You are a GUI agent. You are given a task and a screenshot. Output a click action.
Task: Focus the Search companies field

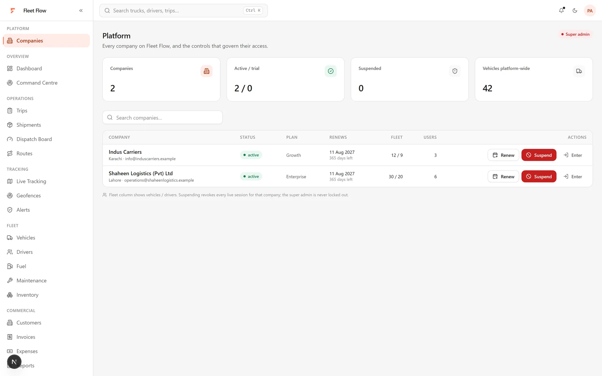[x=162, y=118]
